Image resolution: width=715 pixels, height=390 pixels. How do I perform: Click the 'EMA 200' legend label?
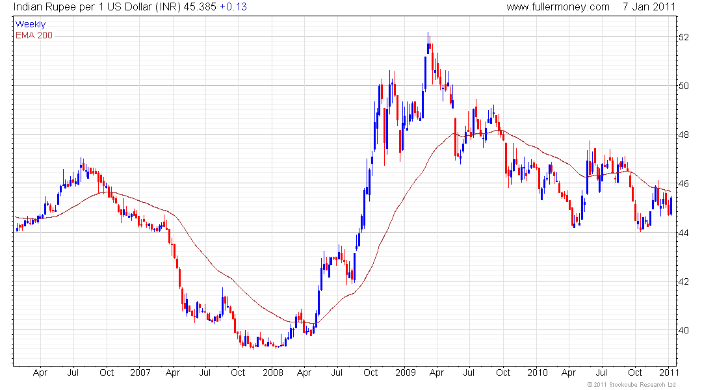[x=34, y=35]
